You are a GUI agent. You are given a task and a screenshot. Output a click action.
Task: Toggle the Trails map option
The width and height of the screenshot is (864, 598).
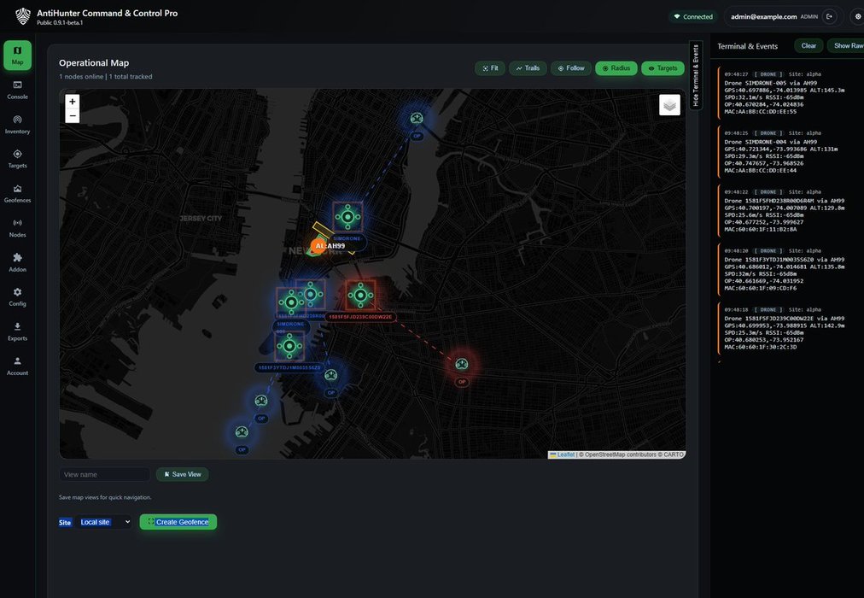pos(528,68)
